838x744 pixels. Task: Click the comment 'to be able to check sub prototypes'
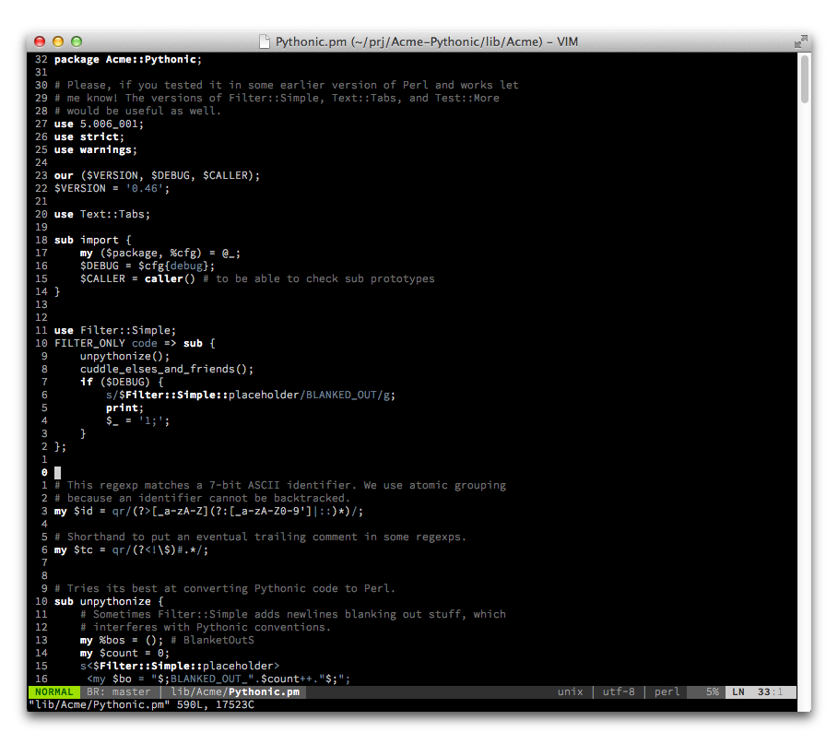point(325,278)
